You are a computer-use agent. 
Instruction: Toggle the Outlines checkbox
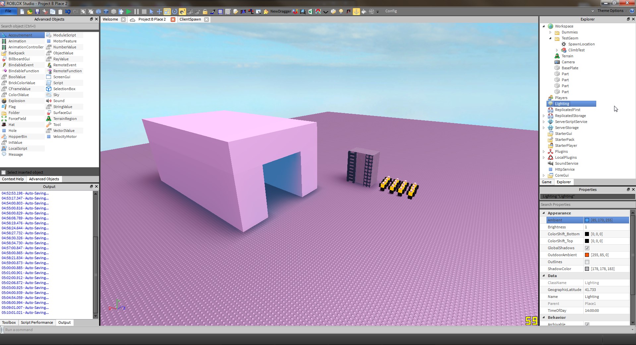click(587, 262)
